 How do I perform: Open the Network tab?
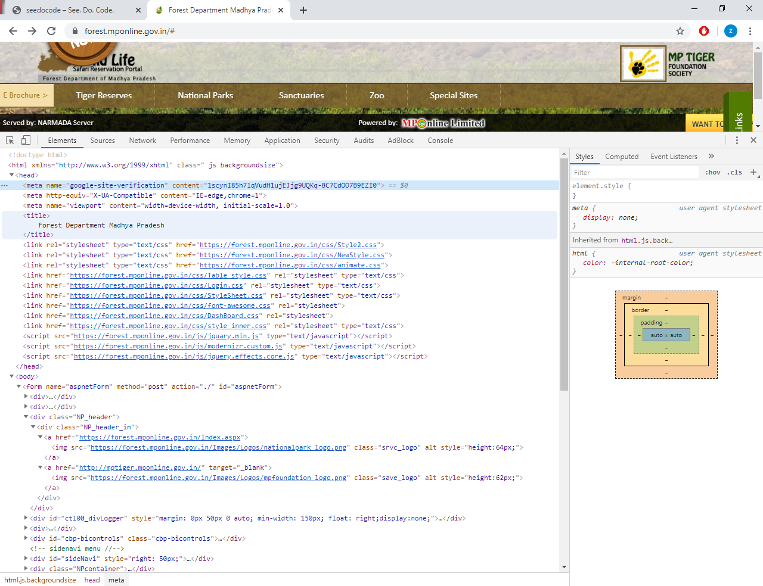click(142, 141)
